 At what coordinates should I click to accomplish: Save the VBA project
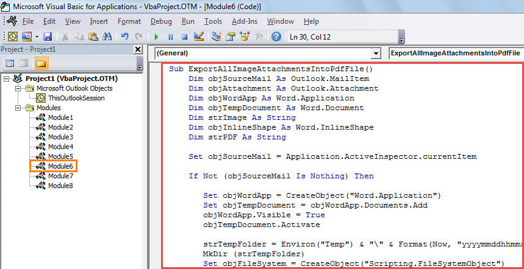pyautogui.click(x=48, y=37)
